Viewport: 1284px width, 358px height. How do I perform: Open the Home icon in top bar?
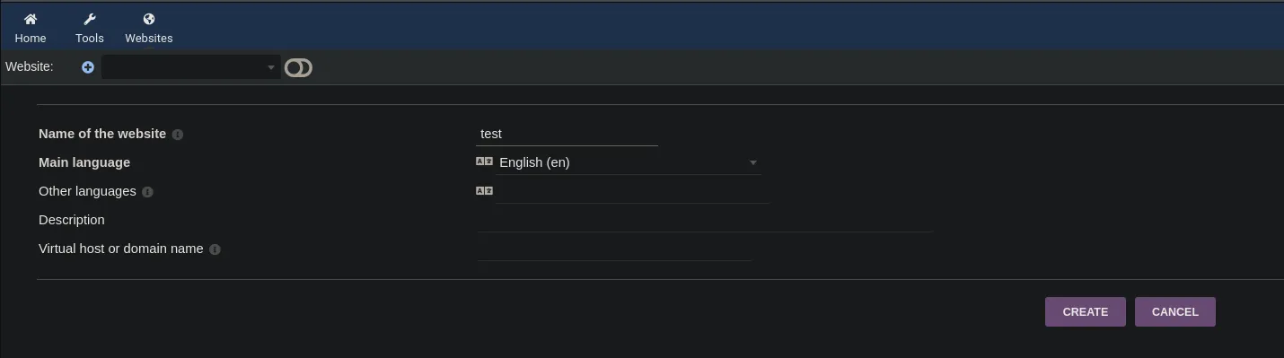point(31,19)
